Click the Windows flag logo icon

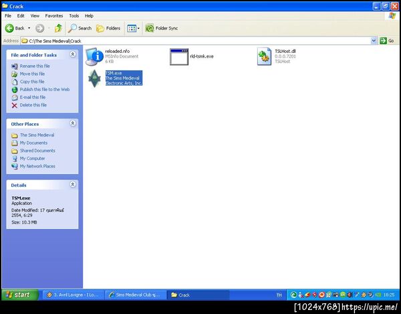point(392,15)
